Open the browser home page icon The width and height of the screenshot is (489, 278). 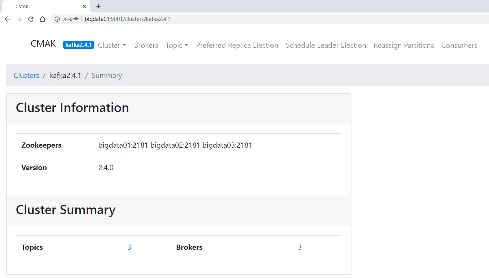pos(43,19)
